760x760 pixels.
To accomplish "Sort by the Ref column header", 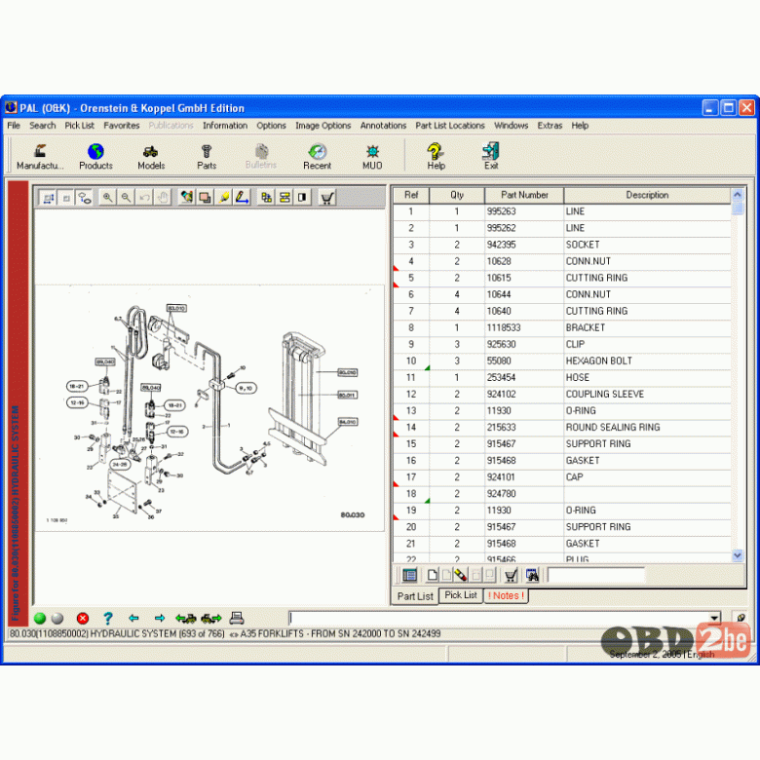I will pos(411,195).
